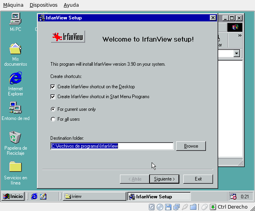
Task: Open the Ayuda menu
Action: pyautogui.click(x=71, y=5)
